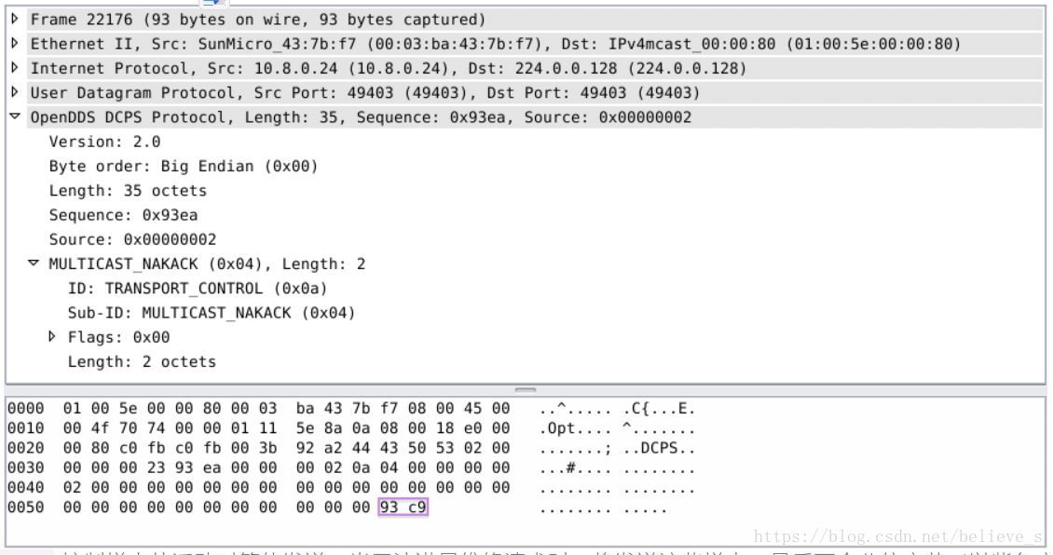Click the pane splitter handle above hex dump
Image resolution: width=1053 pixels, height=555 pixels.
526,389
